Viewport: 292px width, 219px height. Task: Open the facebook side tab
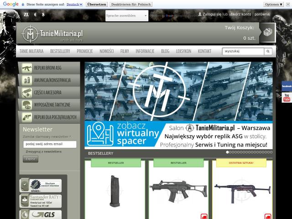(x=287, y=86)
